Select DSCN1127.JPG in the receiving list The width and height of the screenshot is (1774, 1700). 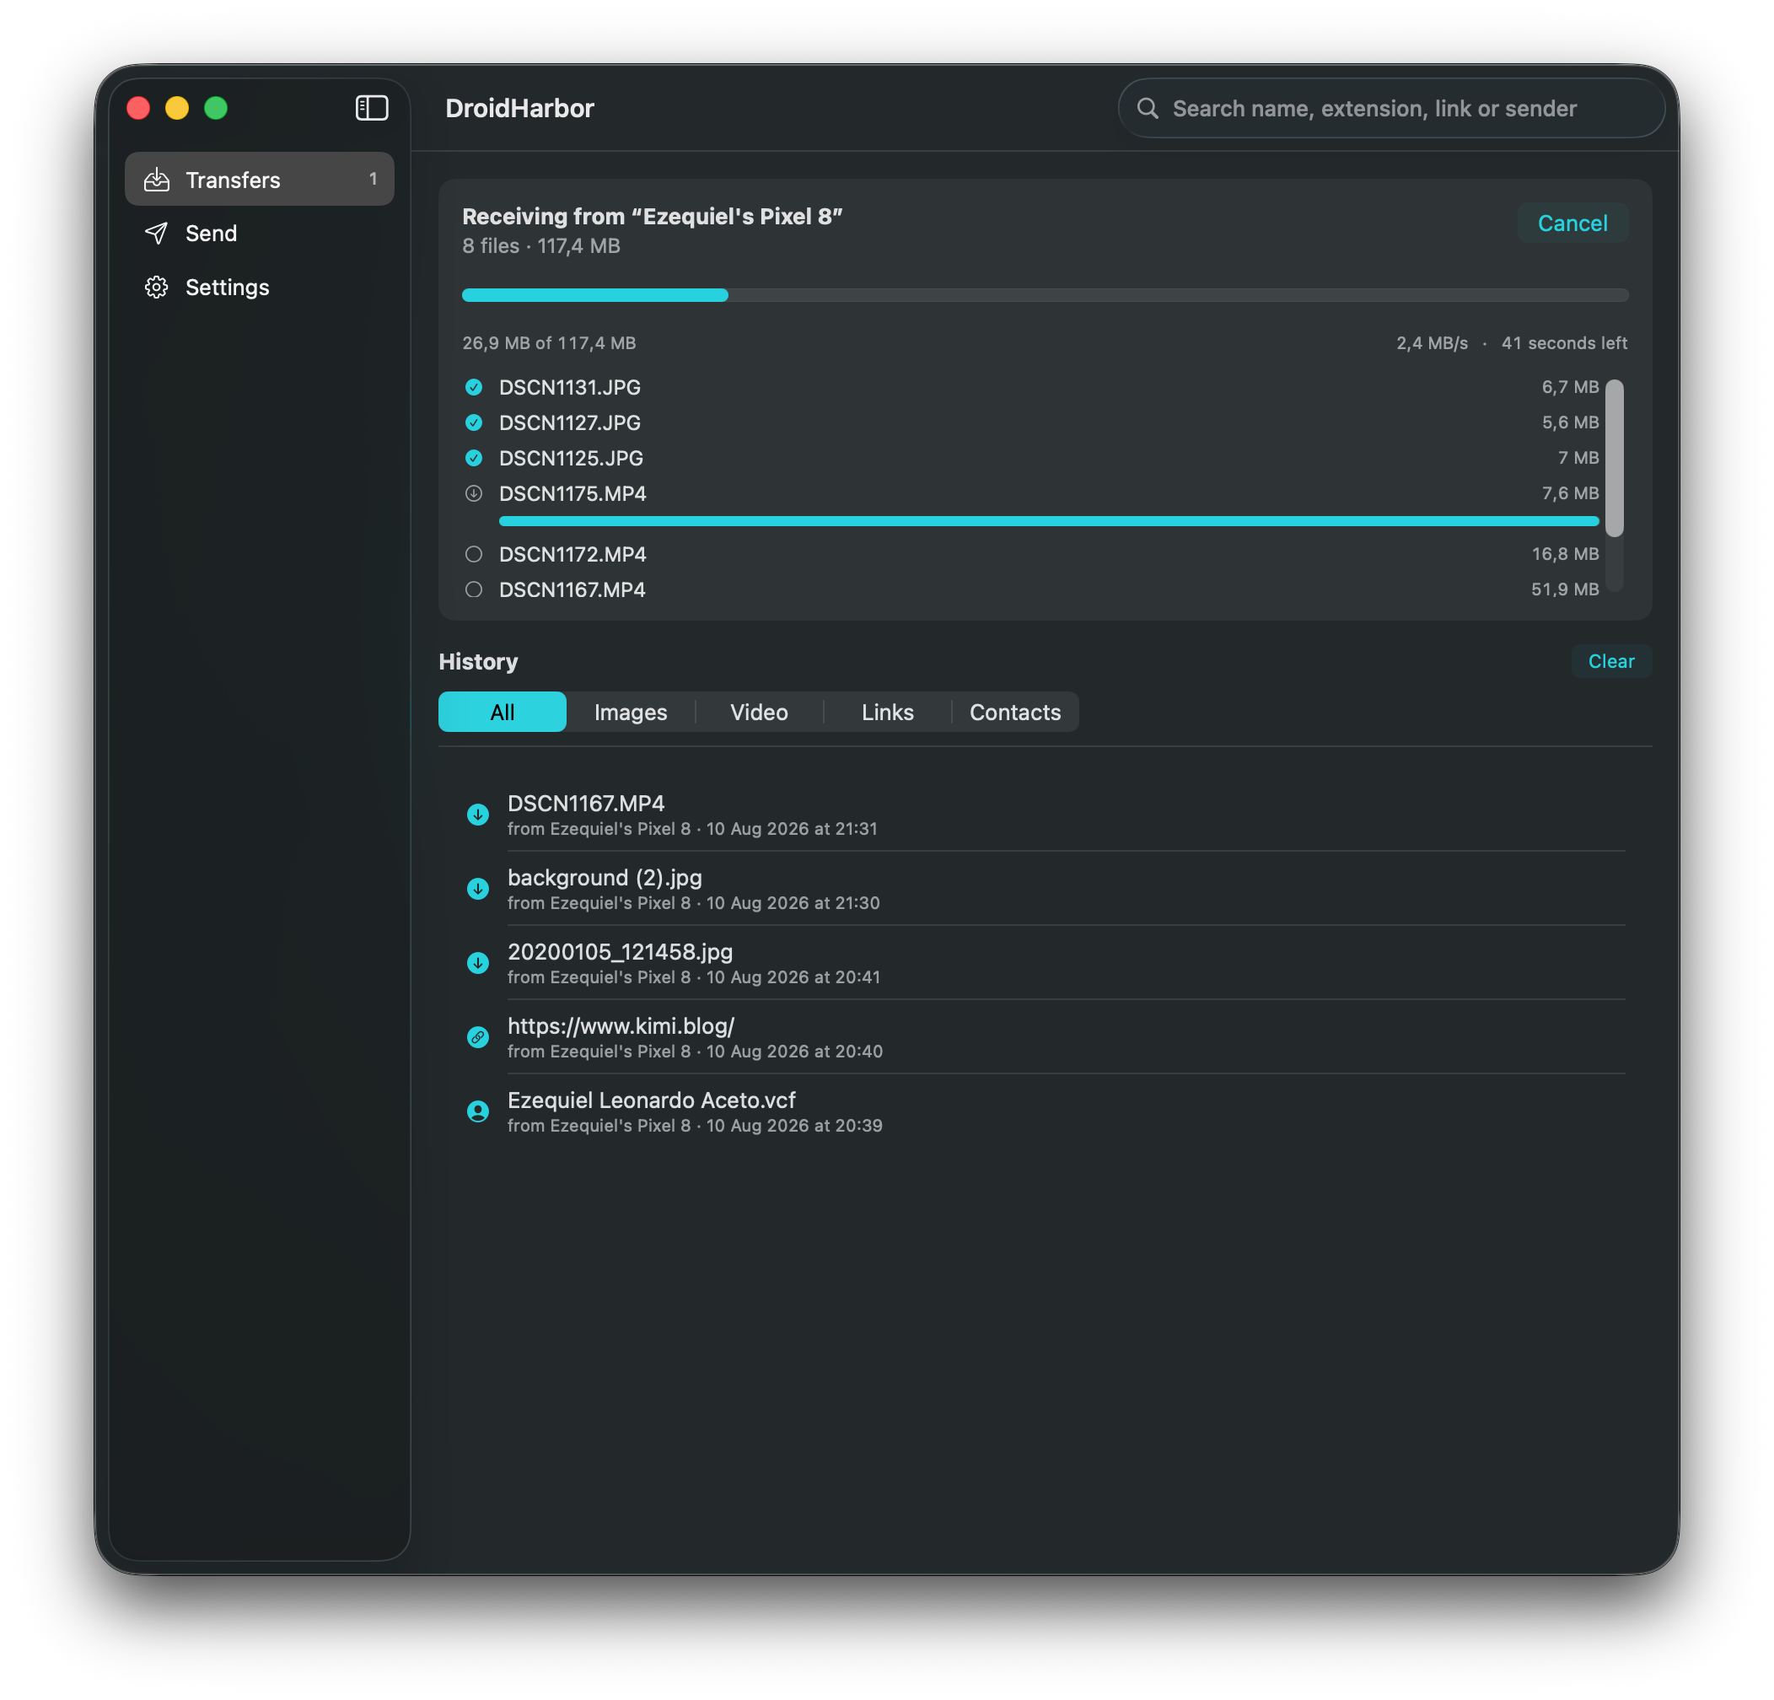coord(1031,422)
